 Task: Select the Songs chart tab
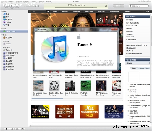point(134,68)
